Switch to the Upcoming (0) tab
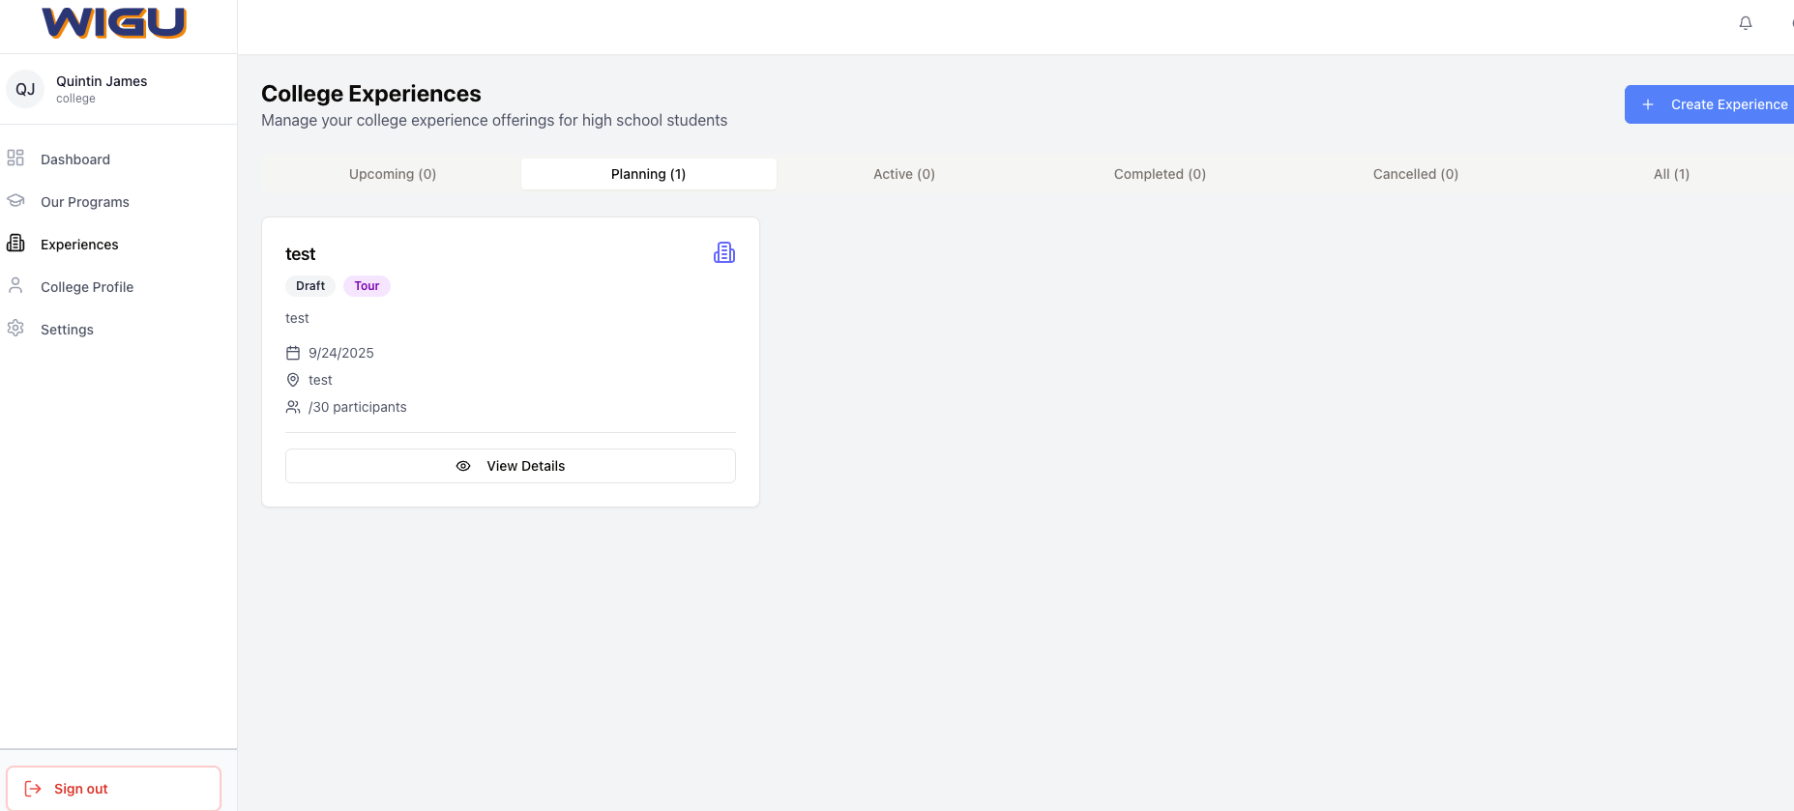 [393, 174]
